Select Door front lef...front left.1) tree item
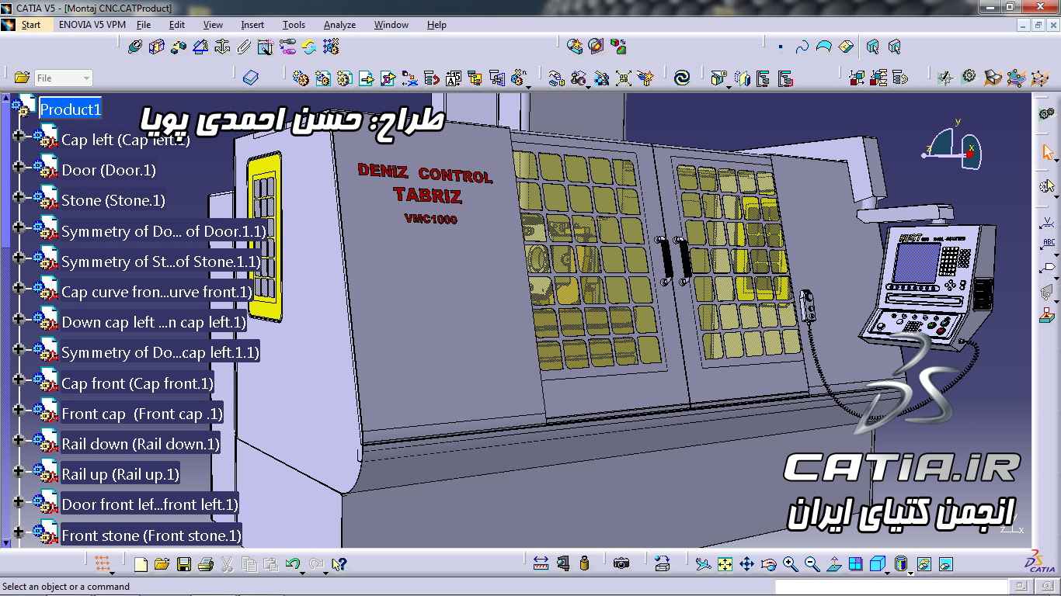 tap(150, 504)
